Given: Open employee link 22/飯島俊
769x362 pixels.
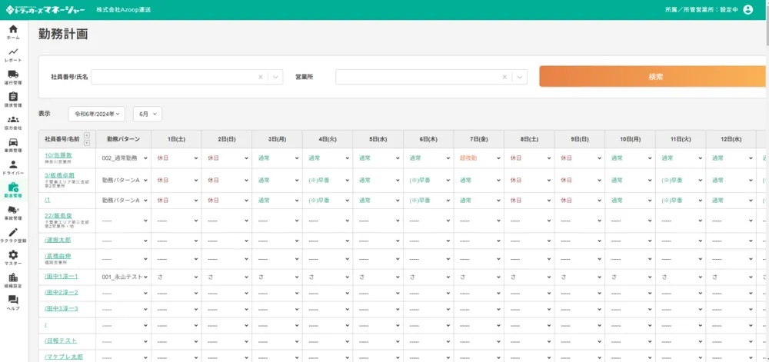Looking at the screenshot, I should pyautogui.click(x=58, y=215).
